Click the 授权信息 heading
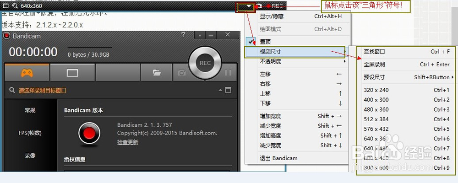 coord(75,159)
